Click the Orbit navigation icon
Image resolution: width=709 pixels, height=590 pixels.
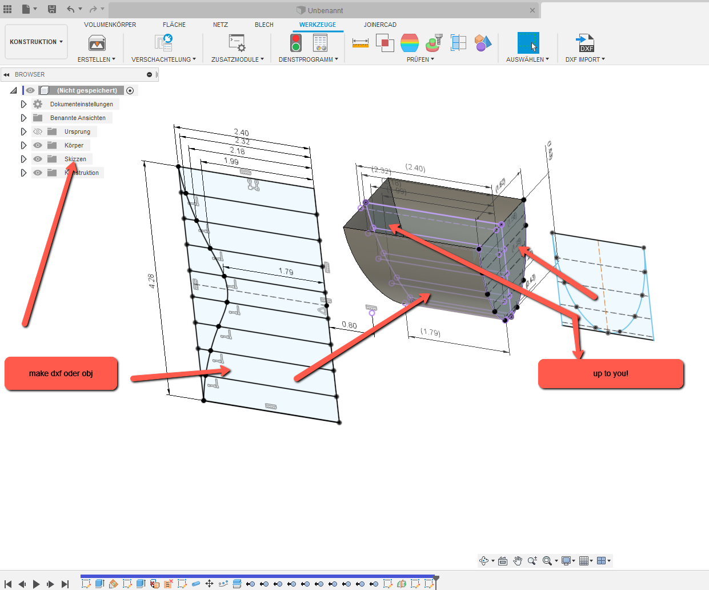(483, 560)
